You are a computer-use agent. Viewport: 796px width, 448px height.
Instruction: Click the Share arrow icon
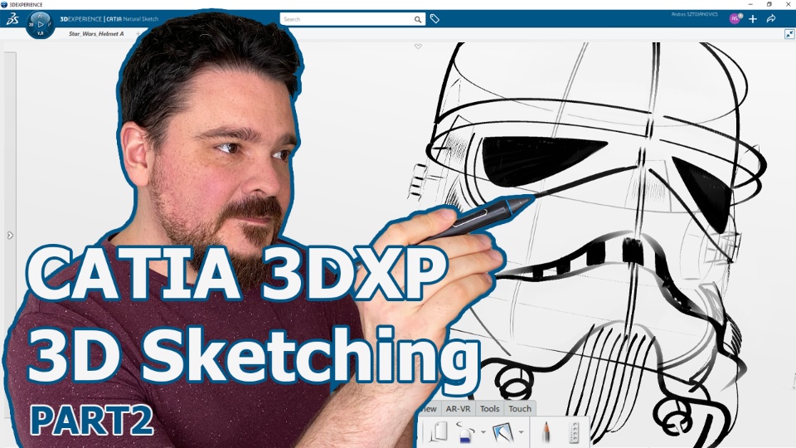771,19
